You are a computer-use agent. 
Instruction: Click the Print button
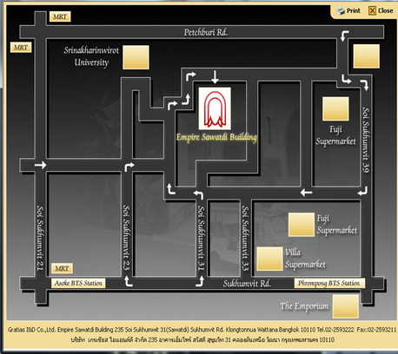[348, 10]
